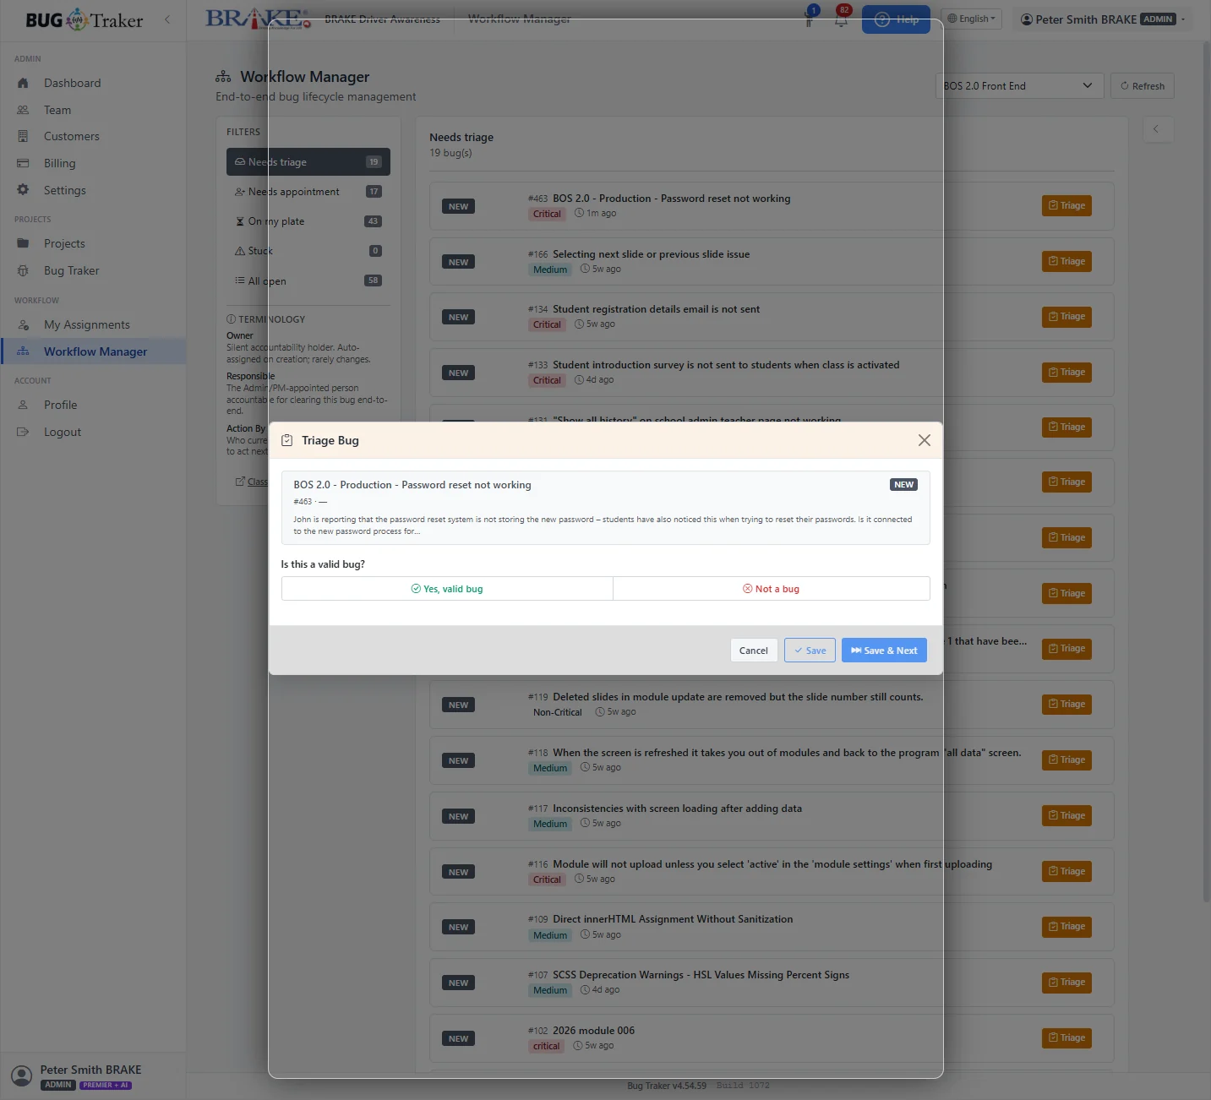Open the Help button in the header
Screen dimensions: 1211x1100
[x=896, y=19]
